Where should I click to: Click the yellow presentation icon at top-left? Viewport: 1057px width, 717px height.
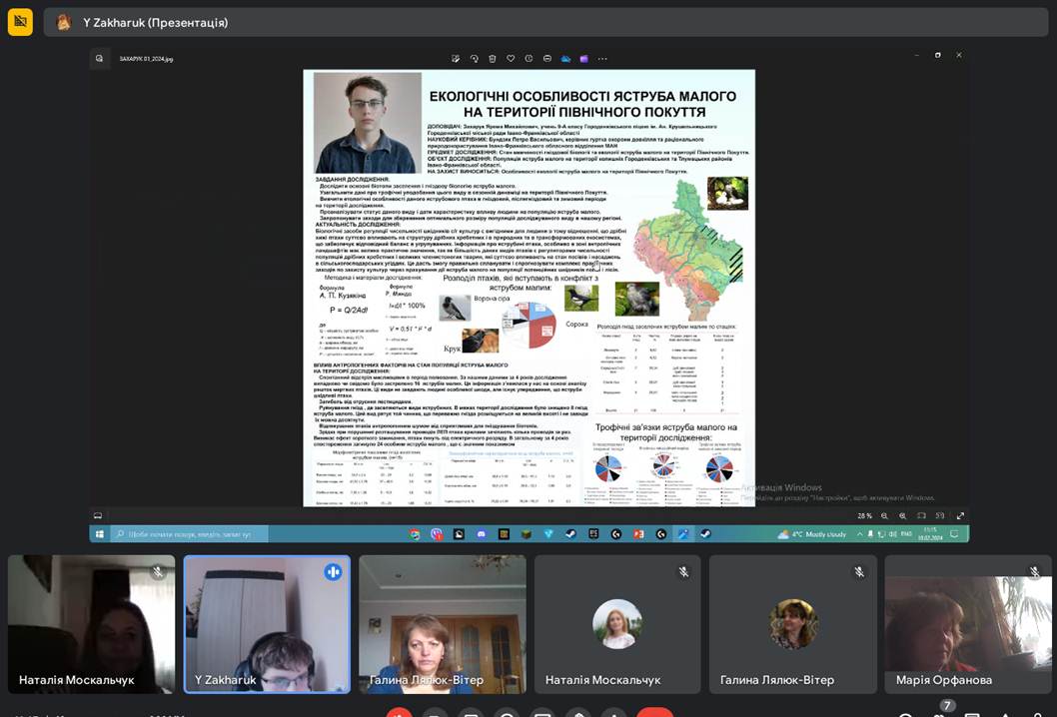20,22
